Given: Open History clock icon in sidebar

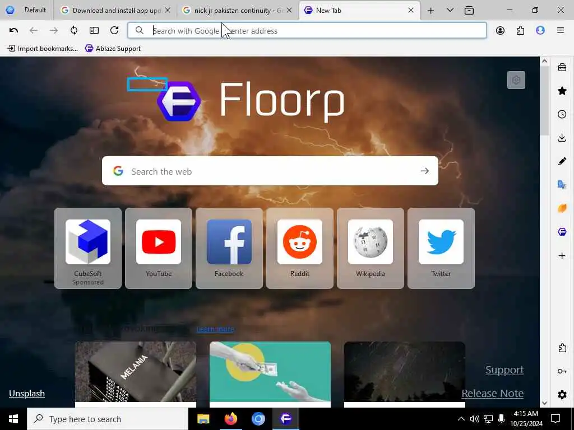Looking at the screenshot, I should (562, 114).
